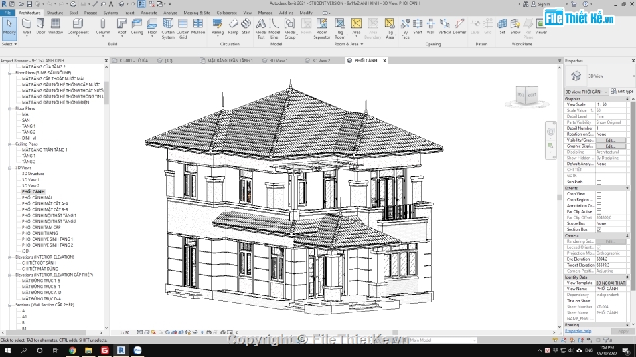Select the Mullion tool

point(198,27)
